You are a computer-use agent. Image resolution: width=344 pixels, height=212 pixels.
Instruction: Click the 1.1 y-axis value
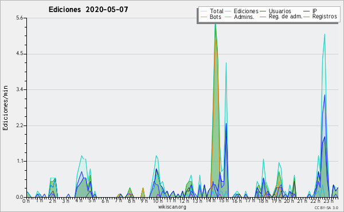(x=19, y=161)
